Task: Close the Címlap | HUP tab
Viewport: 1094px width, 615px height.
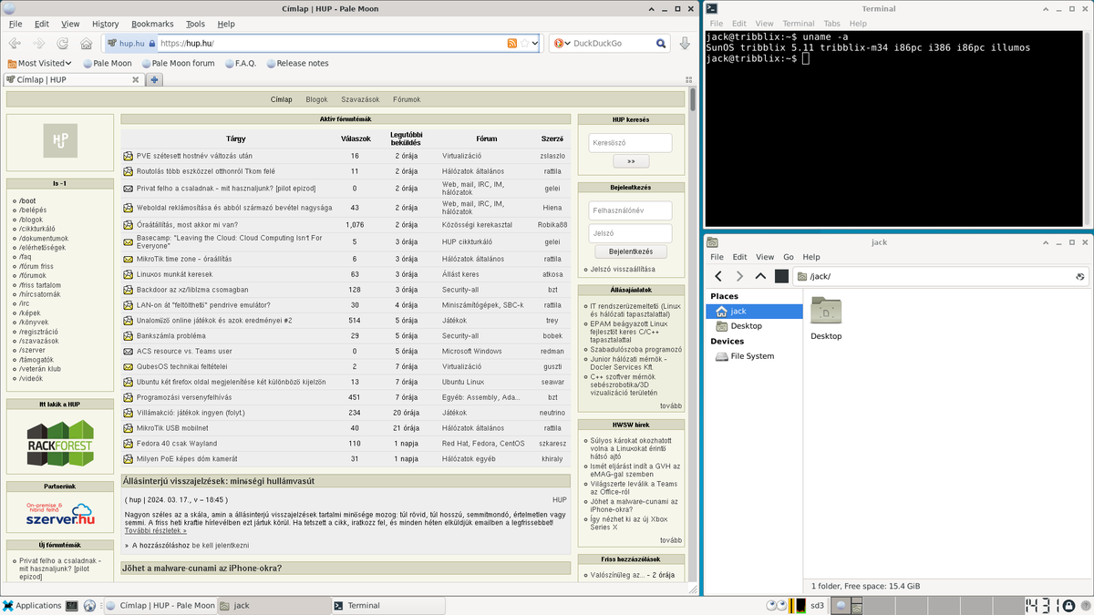Action: [x=135, y=80]
